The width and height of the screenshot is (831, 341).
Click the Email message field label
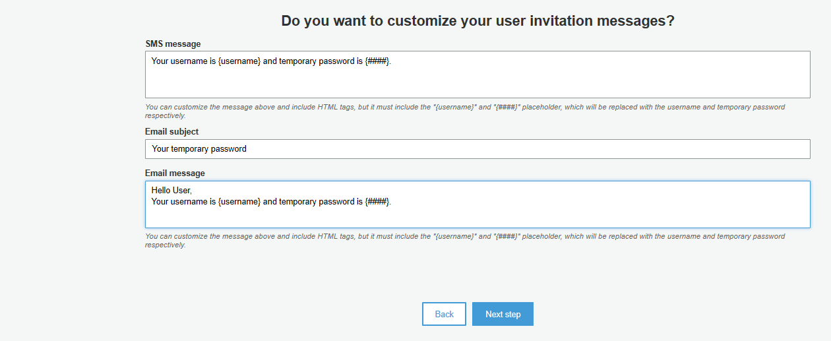175,173
